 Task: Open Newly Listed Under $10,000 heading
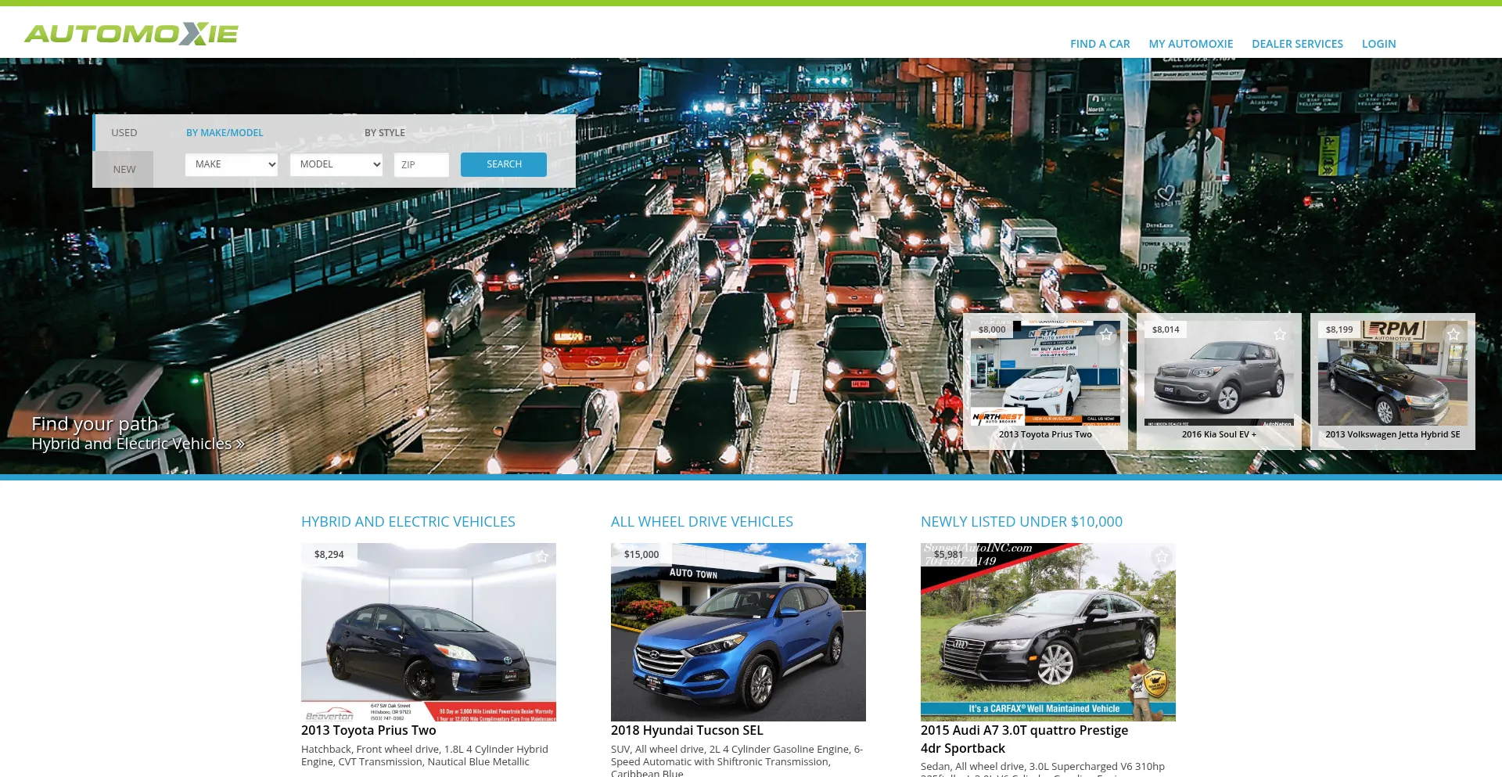[1022, 522]
